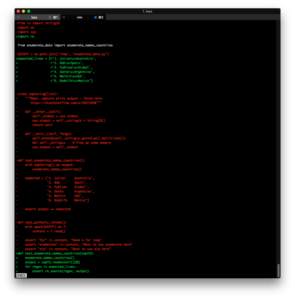Select the less tab

[x=34, y=17]
